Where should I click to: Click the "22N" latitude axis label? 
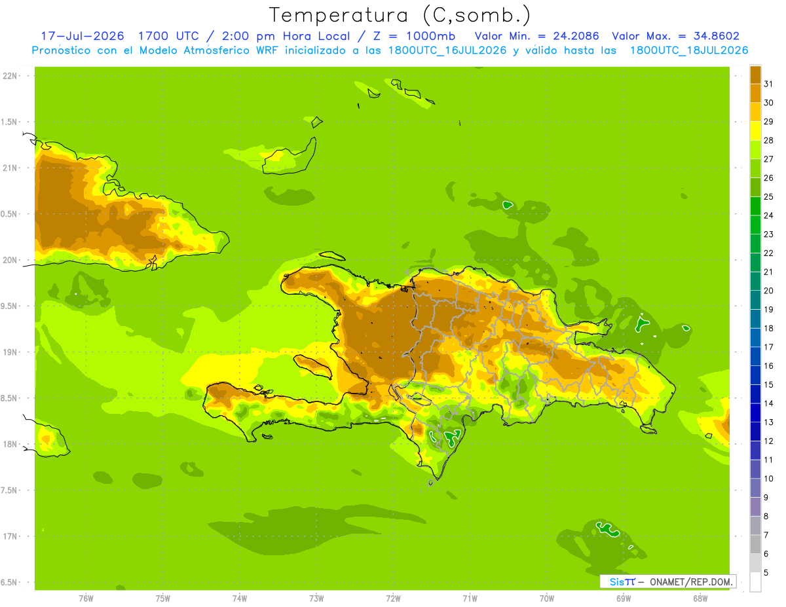[x=10, y=76]
